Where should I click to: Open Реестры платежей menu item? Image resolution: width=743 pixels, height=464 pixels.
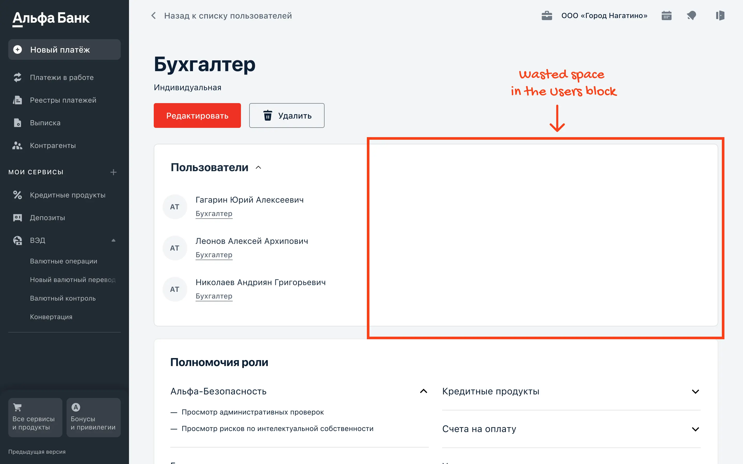63,100
